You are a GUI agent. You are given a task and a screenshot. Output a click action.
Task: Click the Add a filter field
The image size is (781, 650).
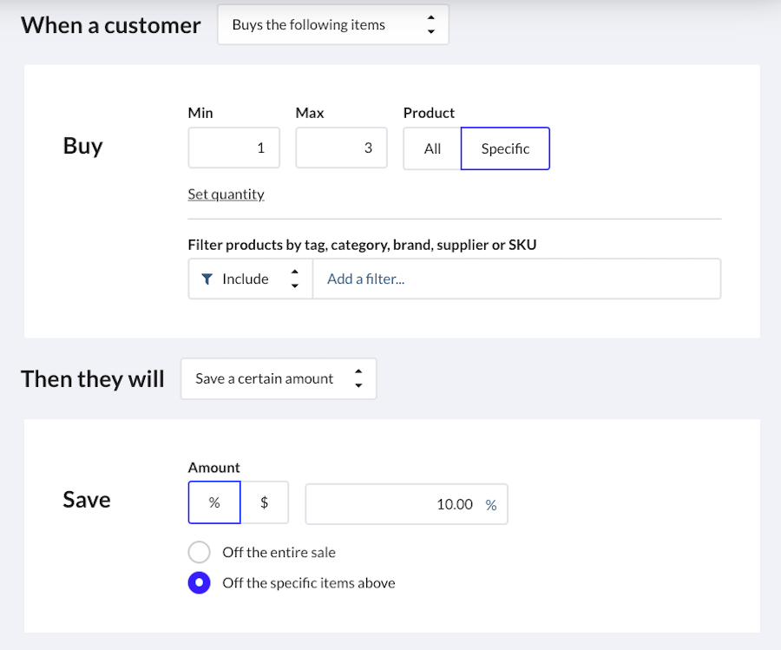[515, 279]
